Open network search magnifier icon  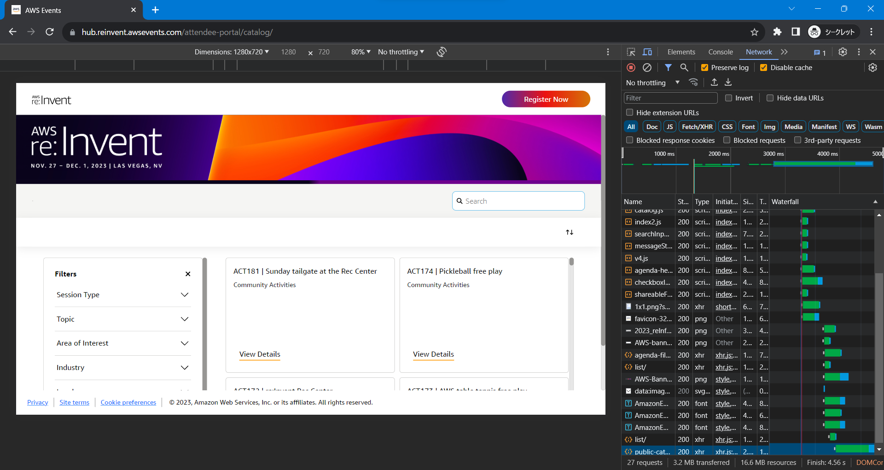pyautogui.click(x=684, y=68)
